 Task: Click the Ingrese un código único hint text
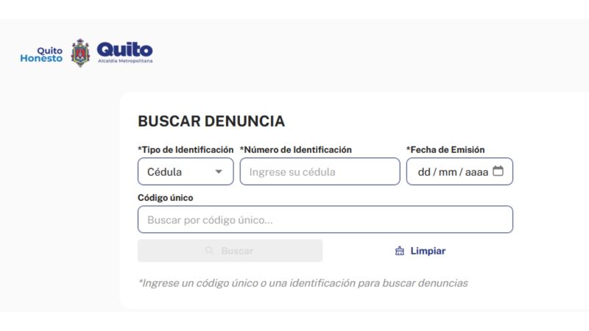(303, 282)
